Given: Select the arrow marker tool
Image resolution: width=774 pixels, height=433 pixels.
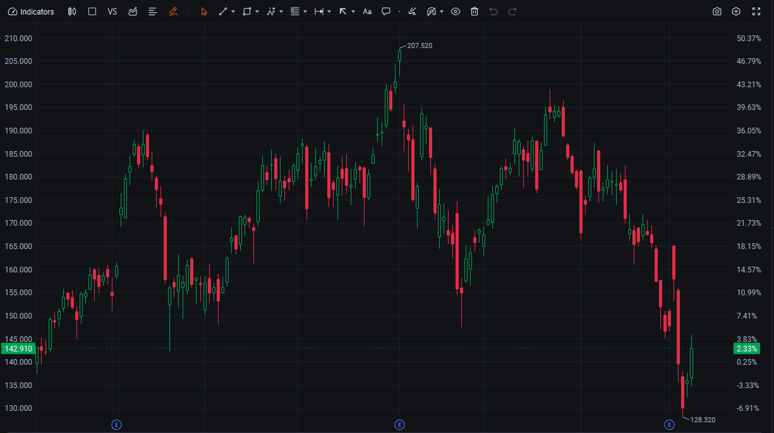Looking at the screenshot, I should pos(343,12).
